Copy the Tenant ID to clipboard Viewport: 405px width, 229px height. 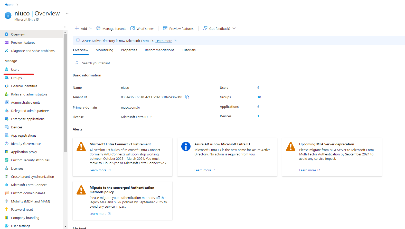coord(187,97)
